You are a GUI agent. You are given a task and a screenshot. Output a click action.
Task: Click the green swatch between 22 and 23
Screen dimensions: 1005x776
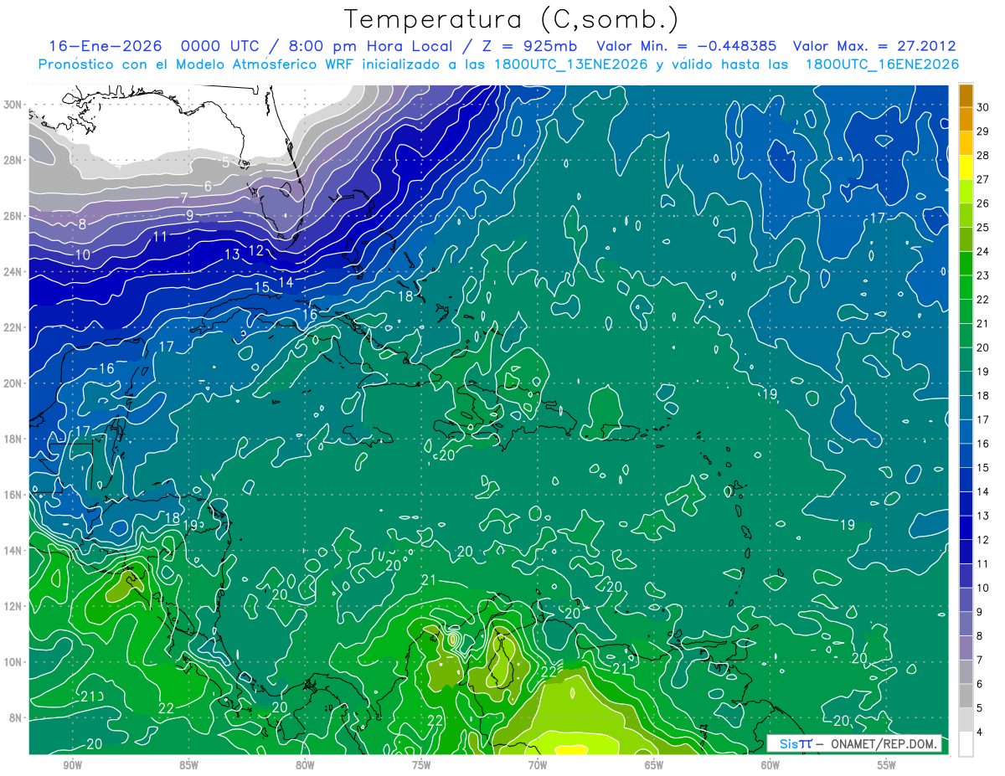click(x=966, y=288)
